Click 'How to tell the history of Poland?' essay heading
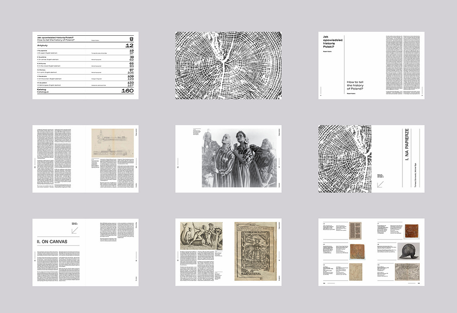 click(355, 85)
